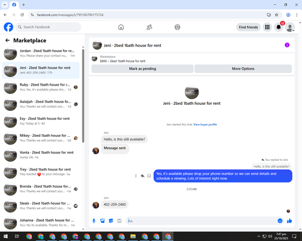Image resolution: width=302 pixels, height=241 pixels.
Task: Open the notifications bell
Action: click(x=278, y=27)
